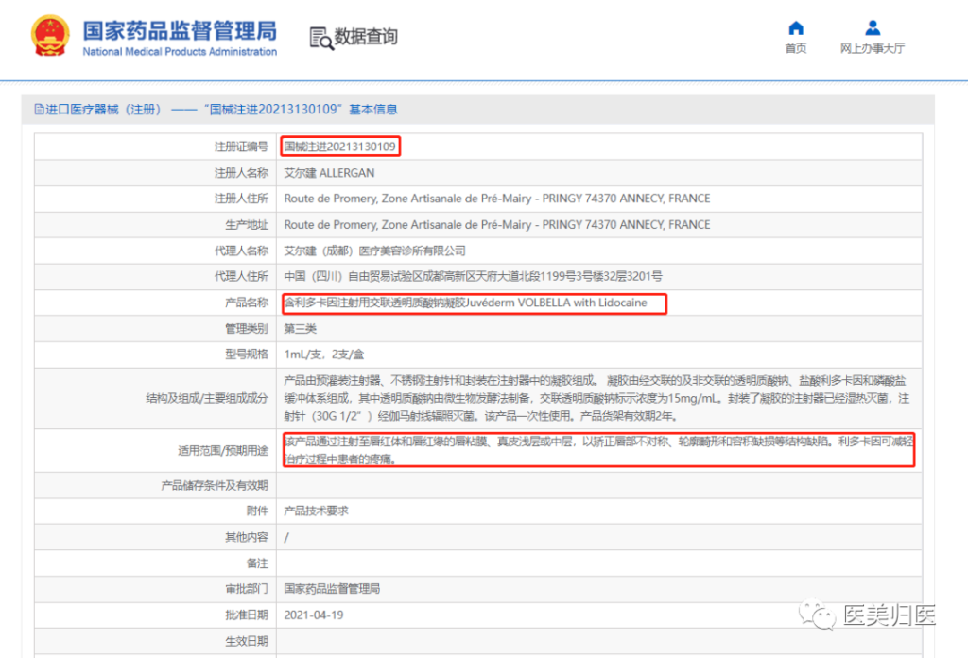Click the 结构及组成 composition description text
Image resolution: width=968 pixels, height=658 pixels.
(x=596, y=398)
